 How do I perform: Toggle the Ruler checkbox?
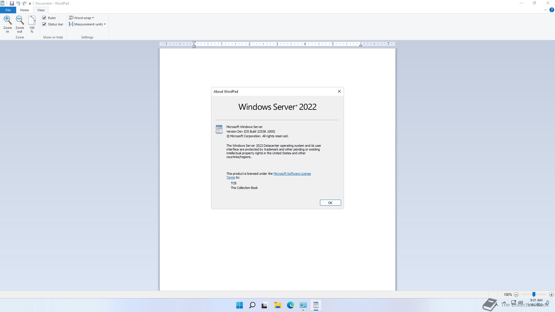[44, 18]
